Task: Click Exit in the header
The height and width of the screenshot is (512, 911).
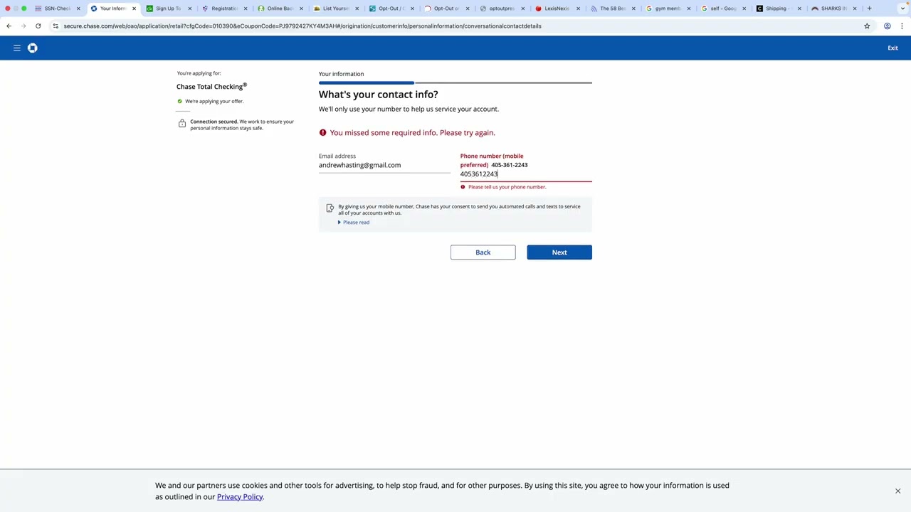Action: click(892, 48)
